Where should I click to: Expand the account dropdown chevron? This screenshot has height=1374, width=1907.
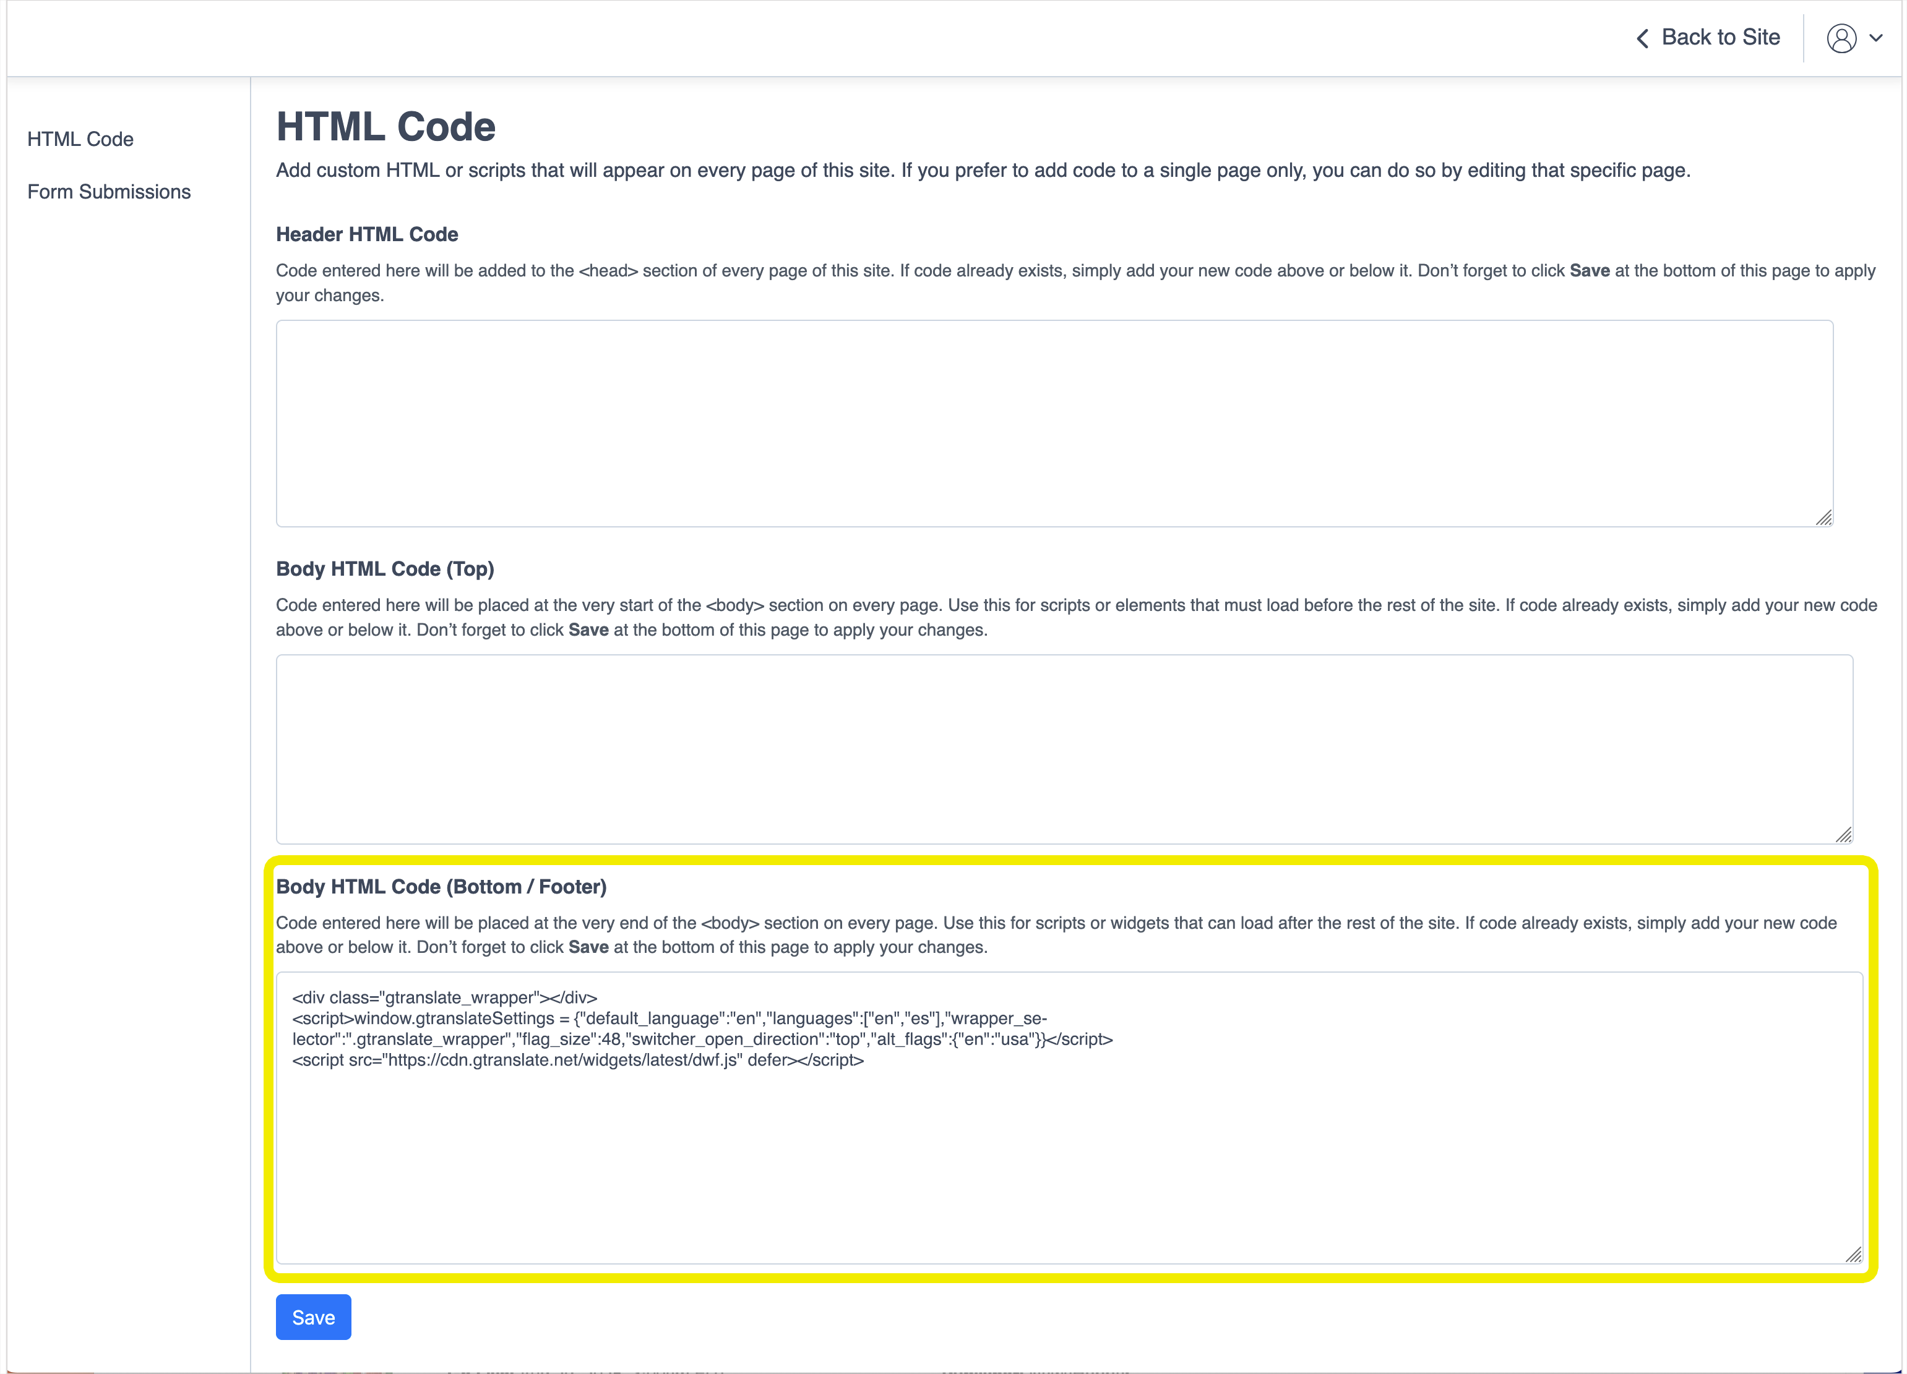click(1876, 38)
